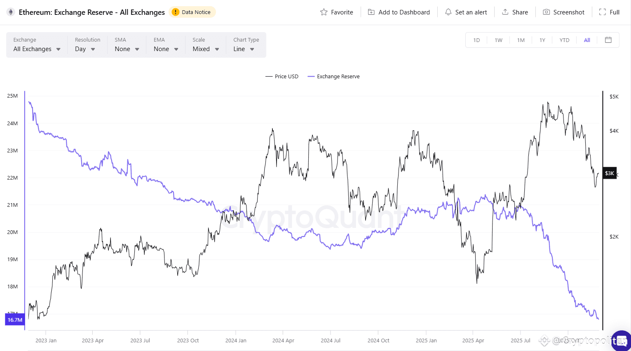Open the Exchange dropdown showing All Exchanges
Image resolution: width=631 pixels, height=351 pixels.
pyautogui.click(x=36, y=49)
